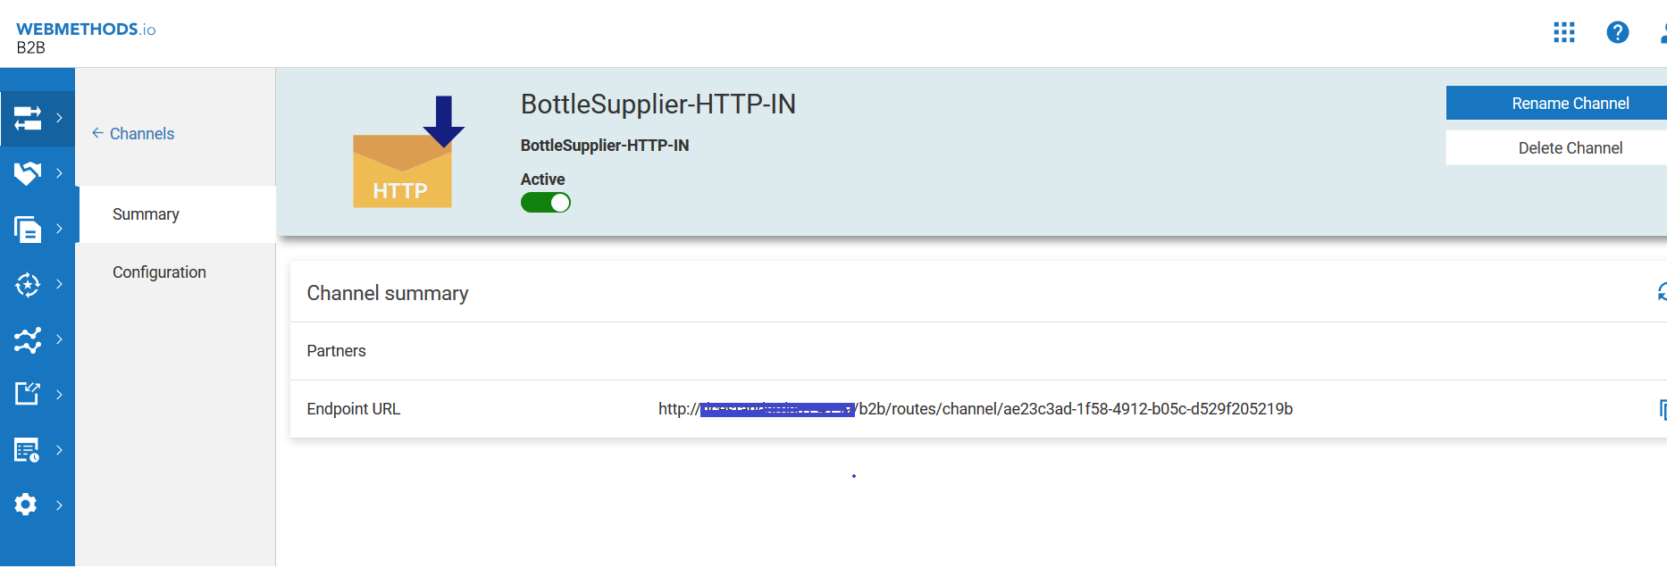
Task: Click the Delete Channel button
Action: [x=1556, y=147]
